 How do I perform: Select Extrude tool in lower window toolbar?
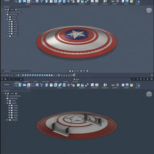20,85
